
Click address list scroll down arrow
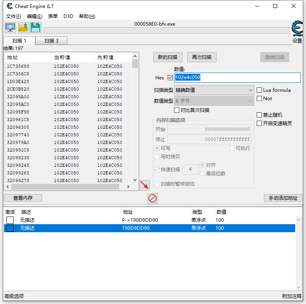tap(299, 288)
